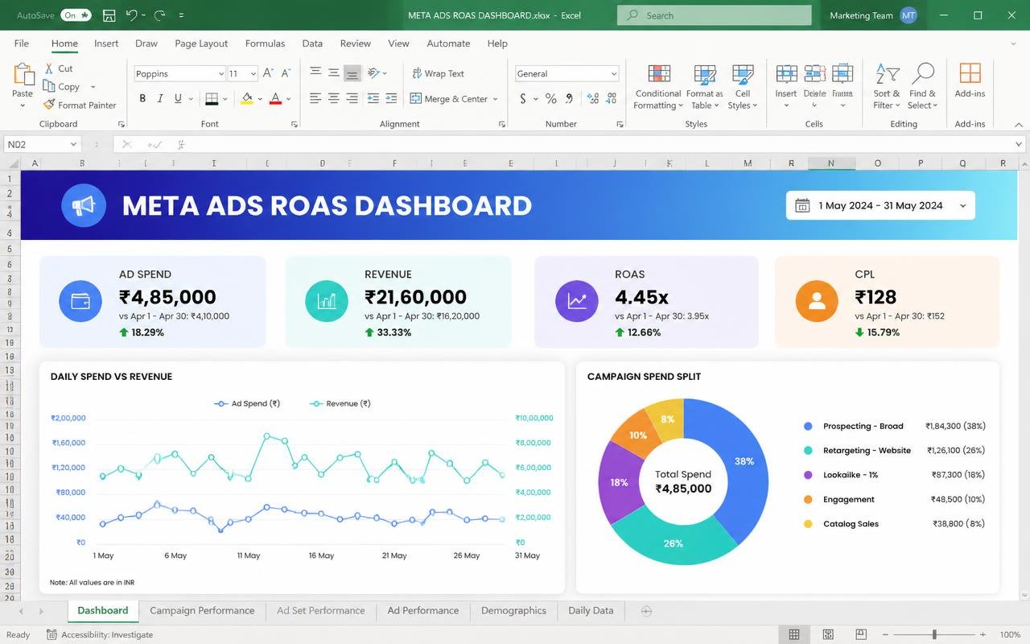The height and width of the screenshot is (644, 1030).
Task: Click the Search box in title bar
Action: [x=715, y=15]
